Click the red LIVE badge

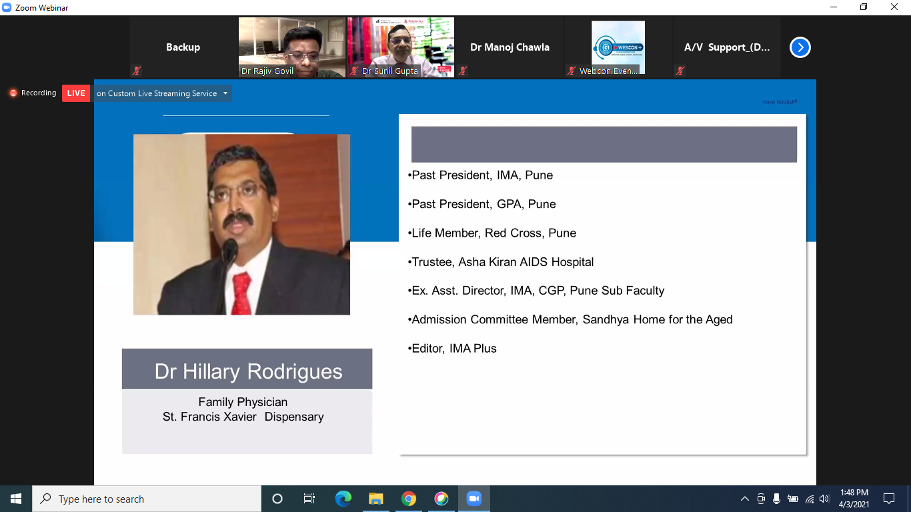[x=76, y=93]
